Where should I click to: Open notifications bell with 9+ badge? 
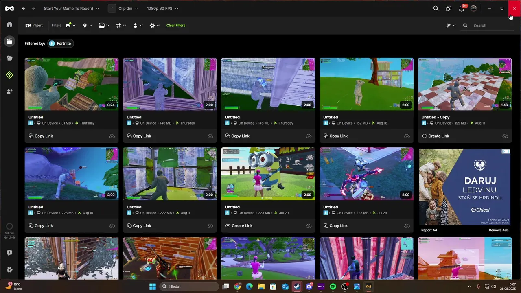pos(462,8)
